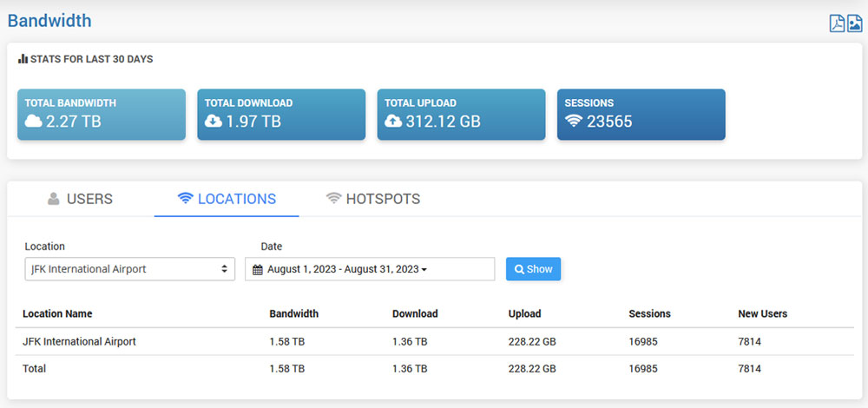The width and height of the screenshot is (868, 408).
Task: Switch to the Users tab
Action: point(80,199)
